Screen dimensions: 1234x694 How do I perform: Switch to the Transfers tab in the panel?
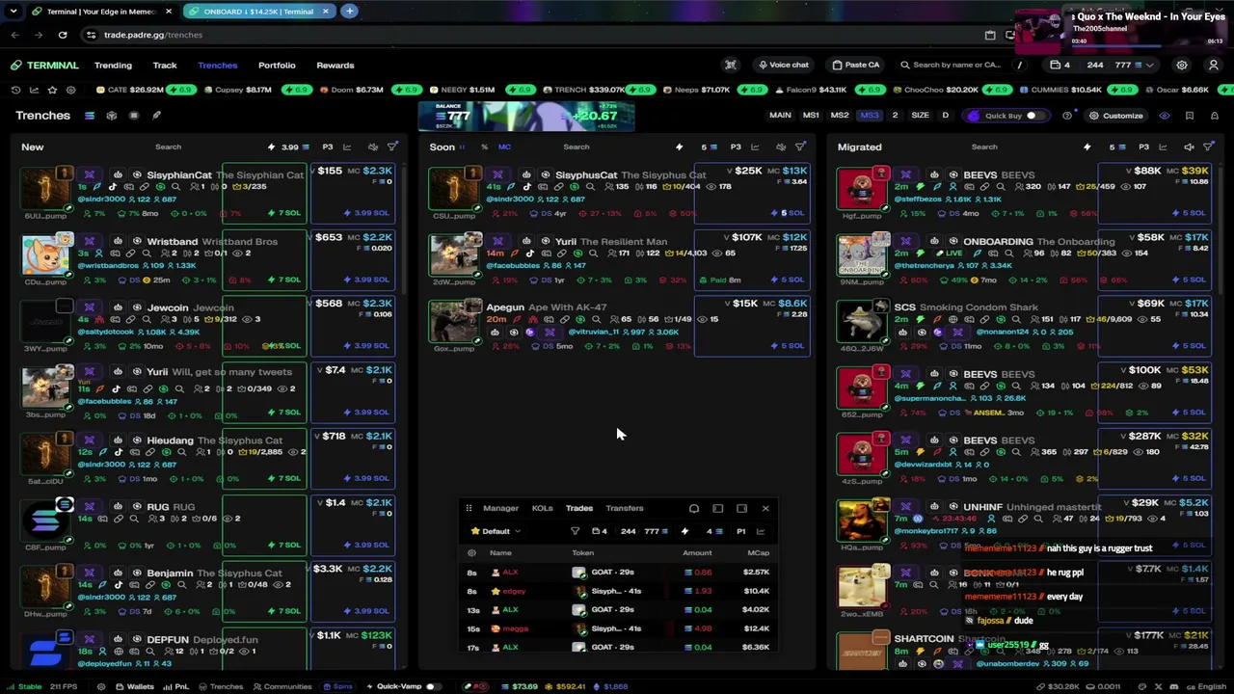(625, 508)
